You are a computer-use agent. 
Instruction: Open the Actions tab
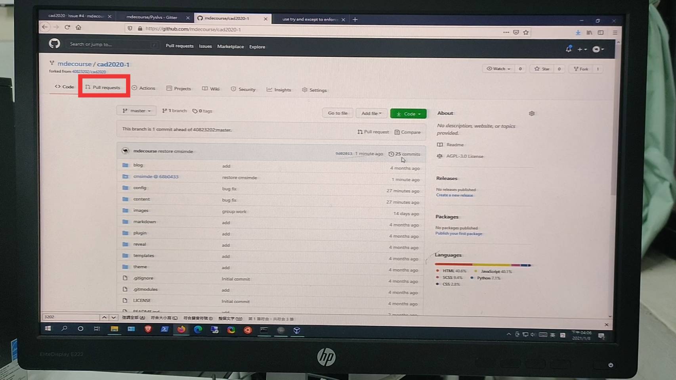click(x=143, y=88)
